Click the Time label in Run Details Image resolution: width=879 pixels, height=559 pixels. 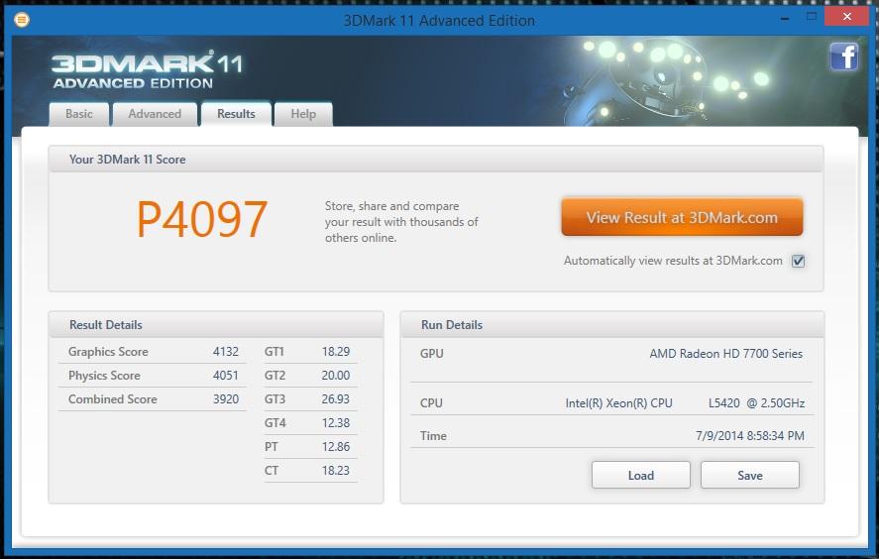tap(433, 436)
